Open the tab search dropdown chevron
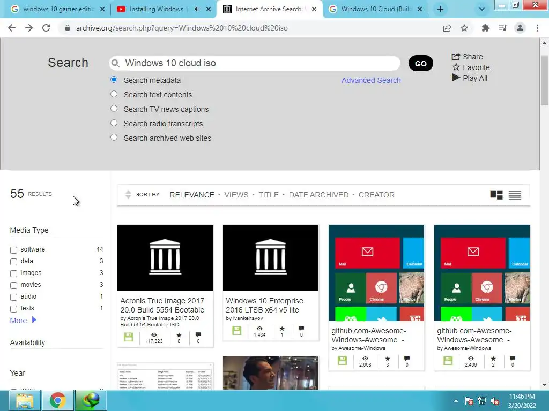 [482, 9]
